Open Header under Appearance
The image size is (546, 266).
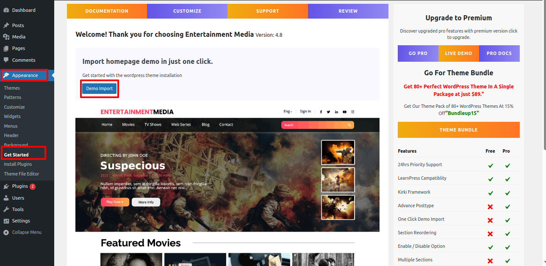[x=11, y=135]
